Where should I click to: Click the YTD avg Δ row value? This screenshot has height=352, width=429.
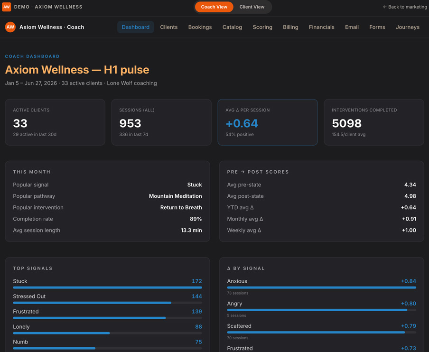click(x=409, y=208)
